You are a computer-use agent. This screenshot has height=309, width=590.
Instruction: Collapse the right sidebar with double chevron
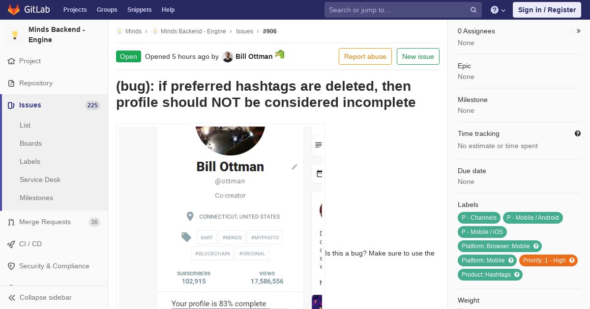pos(579,31)
